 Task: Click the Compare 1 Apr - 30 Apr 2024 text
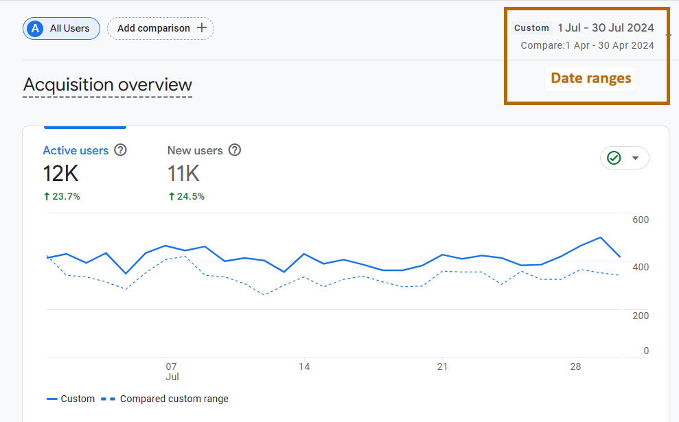(x=587, y=45)
